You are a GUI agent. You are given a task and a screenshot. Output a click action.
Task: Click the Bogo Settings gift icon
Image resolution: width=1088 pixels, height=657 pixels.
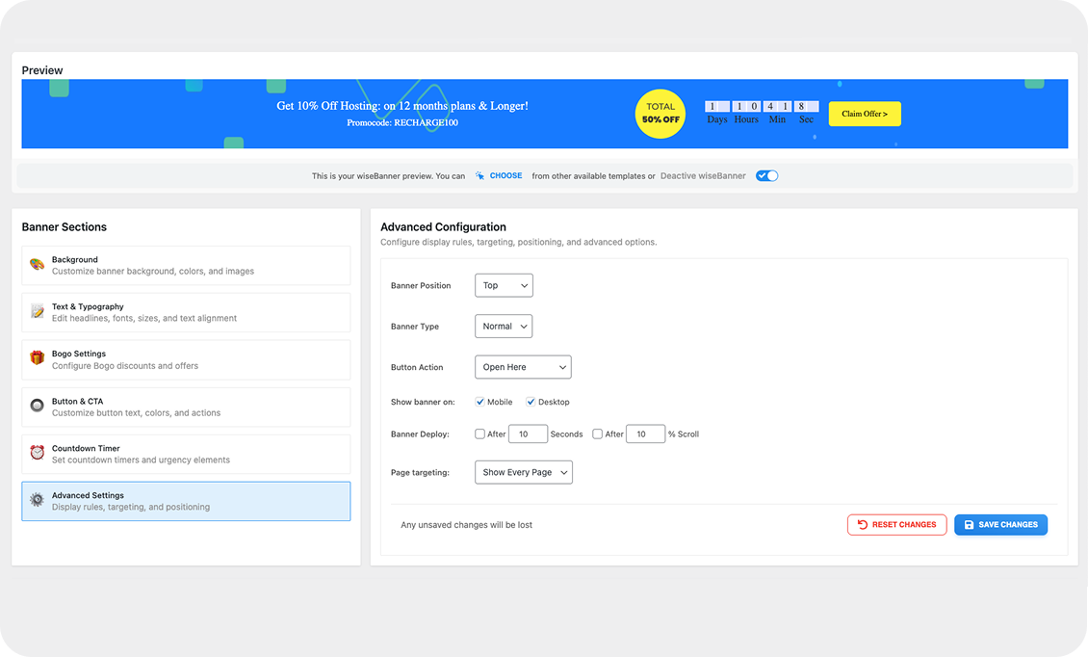[37, 358]
